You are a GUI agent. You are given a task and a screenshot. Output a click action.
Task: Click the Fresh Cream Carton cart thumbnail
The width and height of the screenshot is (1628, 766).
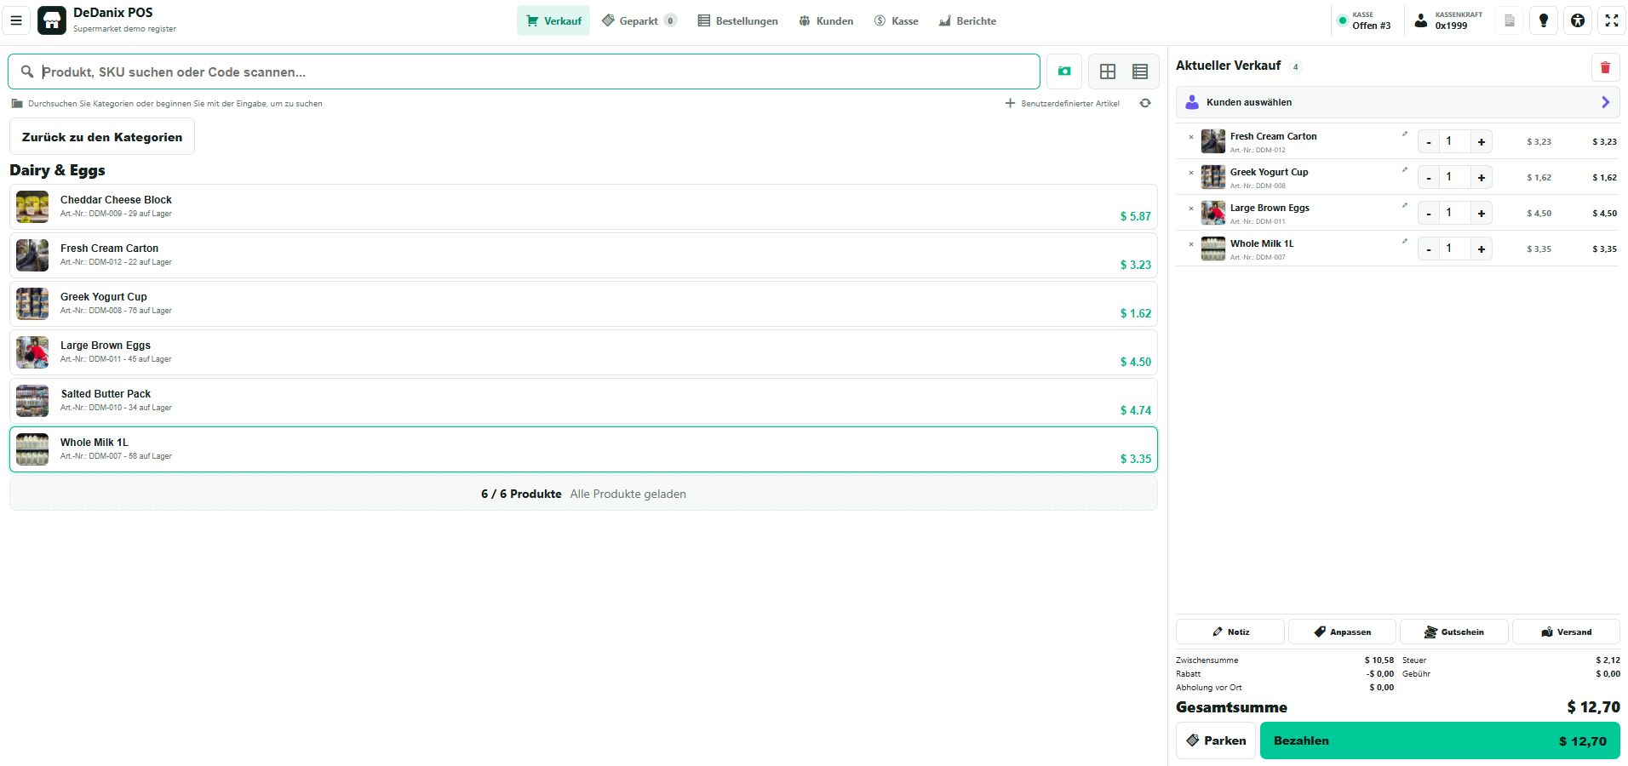click(1213, 141)
